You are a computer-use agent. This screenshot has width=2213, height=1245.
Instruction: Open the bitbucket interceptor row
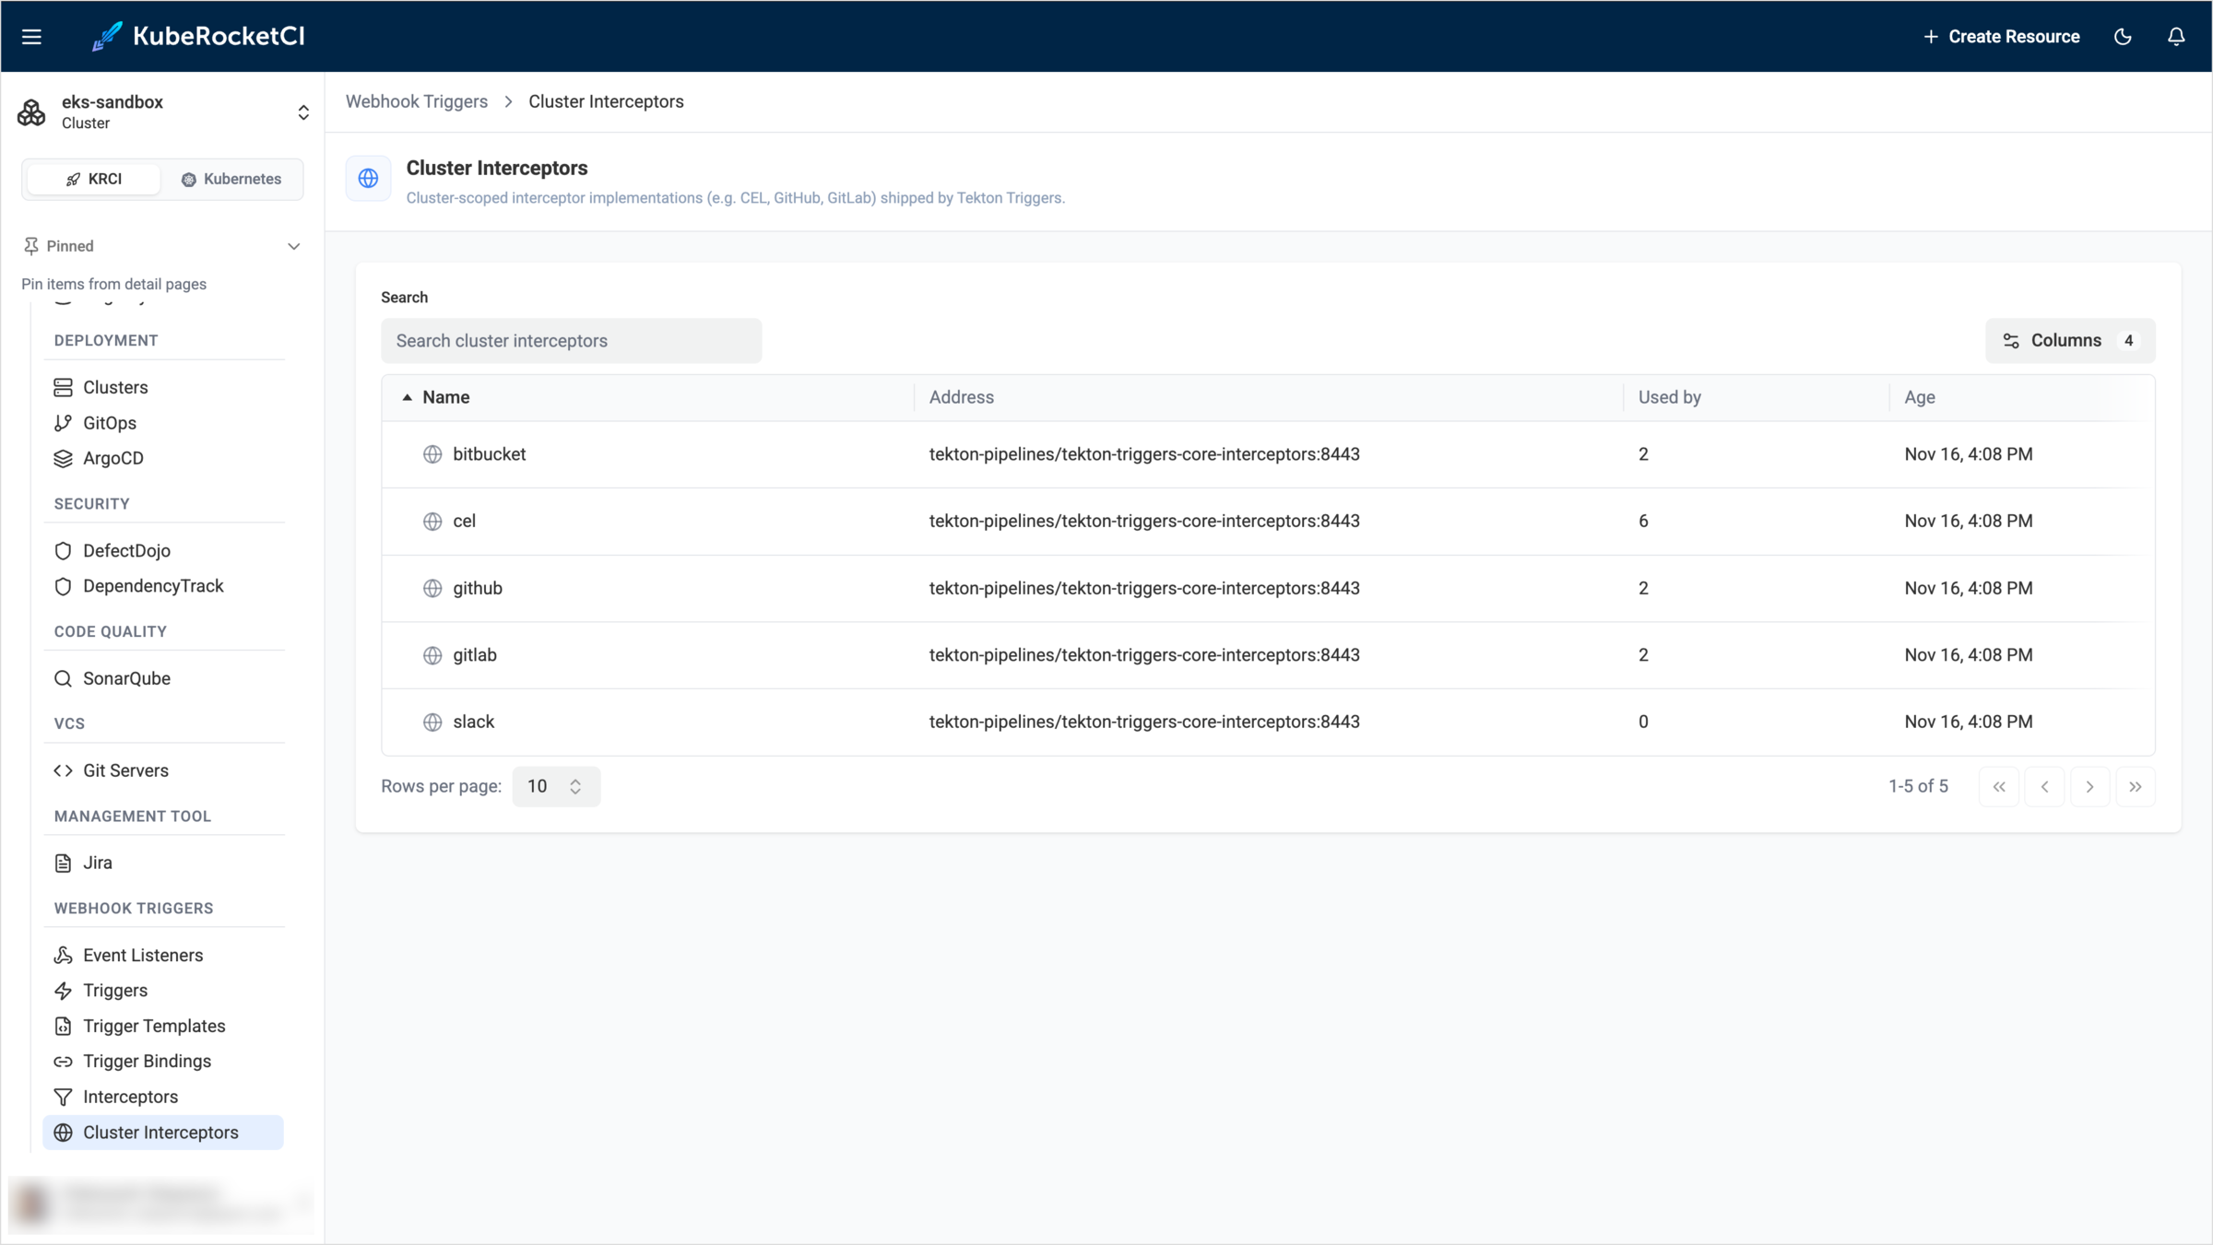pos(1268,454)
